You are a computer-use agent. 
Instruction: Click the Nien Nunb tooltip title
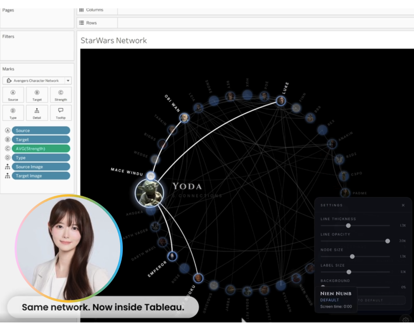click(x=336, y=293)
